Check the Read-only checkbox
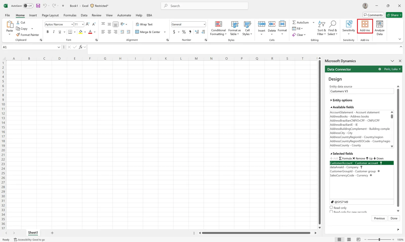The width and height of the screenshot is (405, 242). pyautogui.click(x=331, y=208)
